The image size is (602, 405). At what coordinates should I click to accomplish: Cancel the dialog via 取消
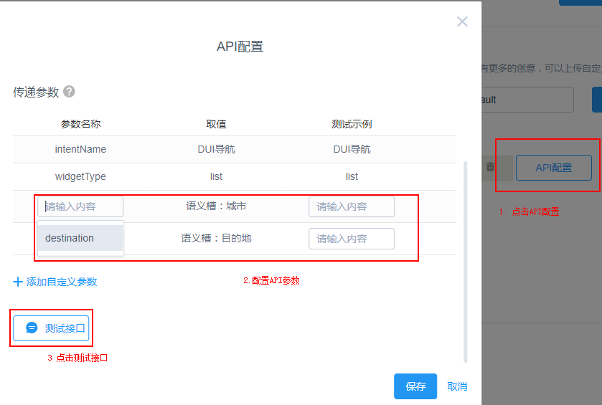[457, 386]
